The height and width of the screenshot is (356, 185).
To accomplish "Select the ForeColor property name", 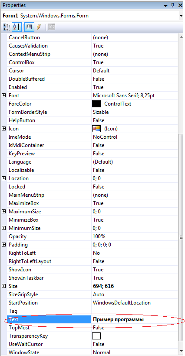I will tap(20, 104).
